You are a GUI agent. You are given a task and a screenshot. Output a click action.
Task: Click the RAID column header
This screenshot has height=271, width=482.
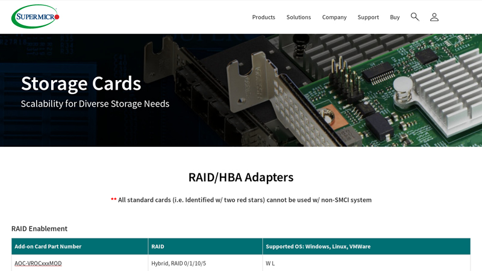205,246
